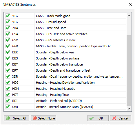135x125 pixels.
Task: Click the red minus Select None icon
Action: [x=35, y=118]
